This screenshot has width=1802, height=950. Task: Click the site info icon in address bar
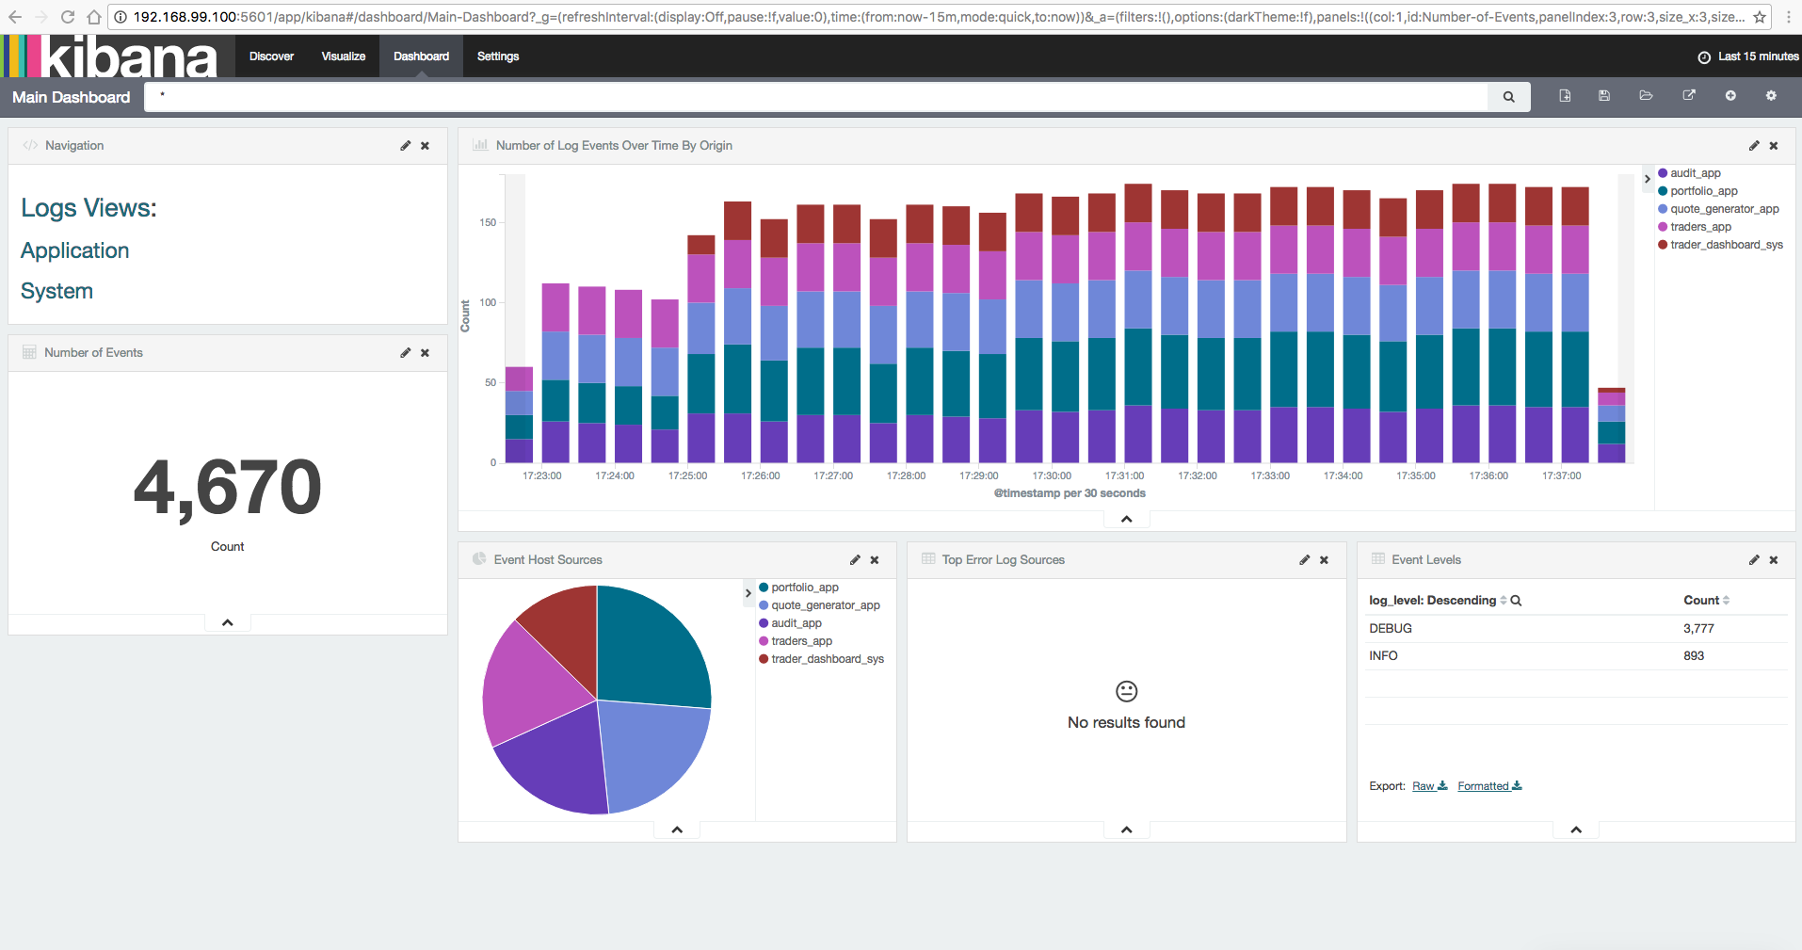point(121,17)
